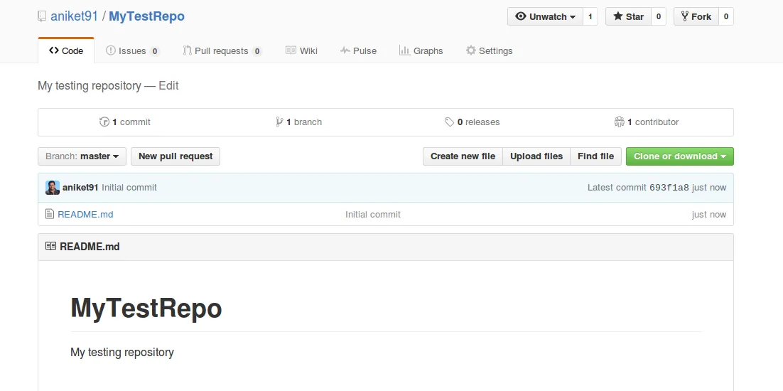Click the 'just now' timestamp in README.md row
The width and height of the screenshot is (783, 391).
click(709, 214)
